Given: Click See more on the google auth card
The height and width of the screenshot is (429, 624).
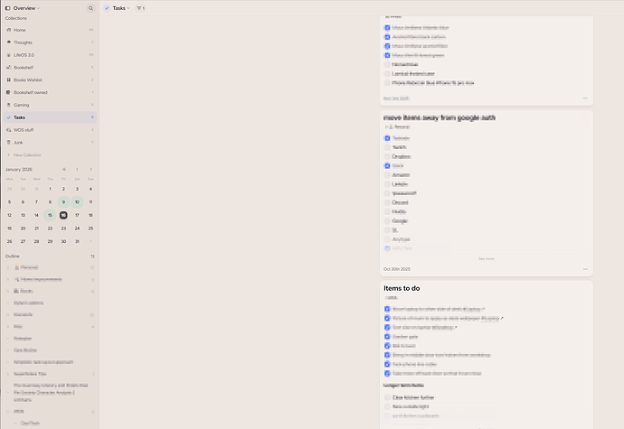Looking at the screenshot, I should coord(487,258).
